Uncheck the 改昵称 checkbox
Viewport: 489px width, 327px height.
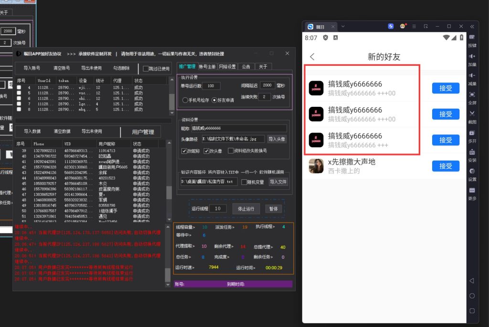[x=183, y=151]
